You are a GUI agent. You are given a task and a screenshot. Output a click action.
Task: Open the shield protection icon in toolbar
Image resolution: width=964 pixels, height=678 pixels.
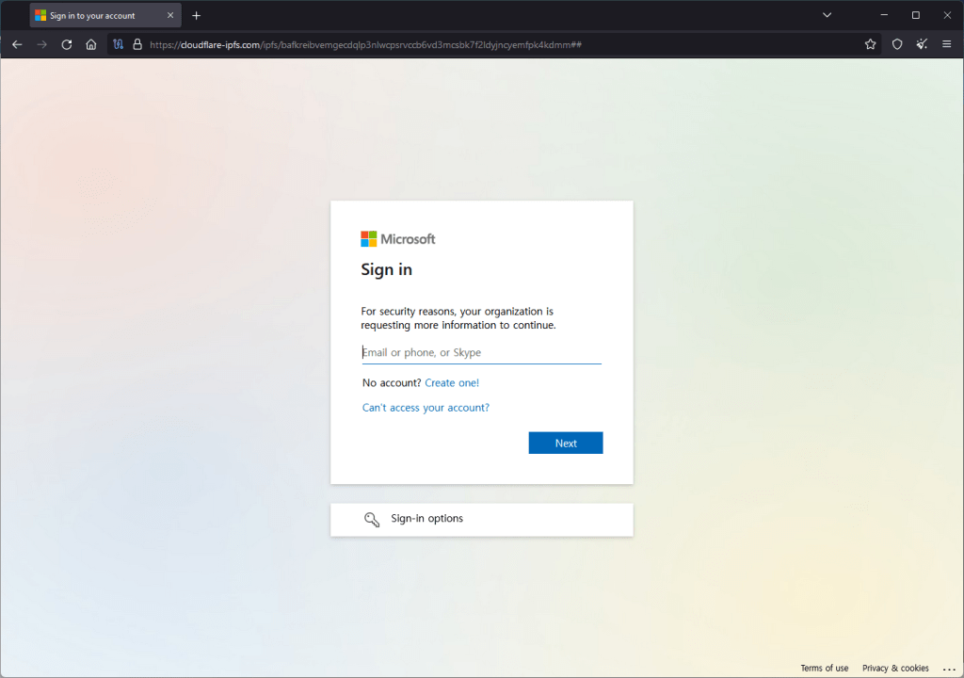point(897,44)
